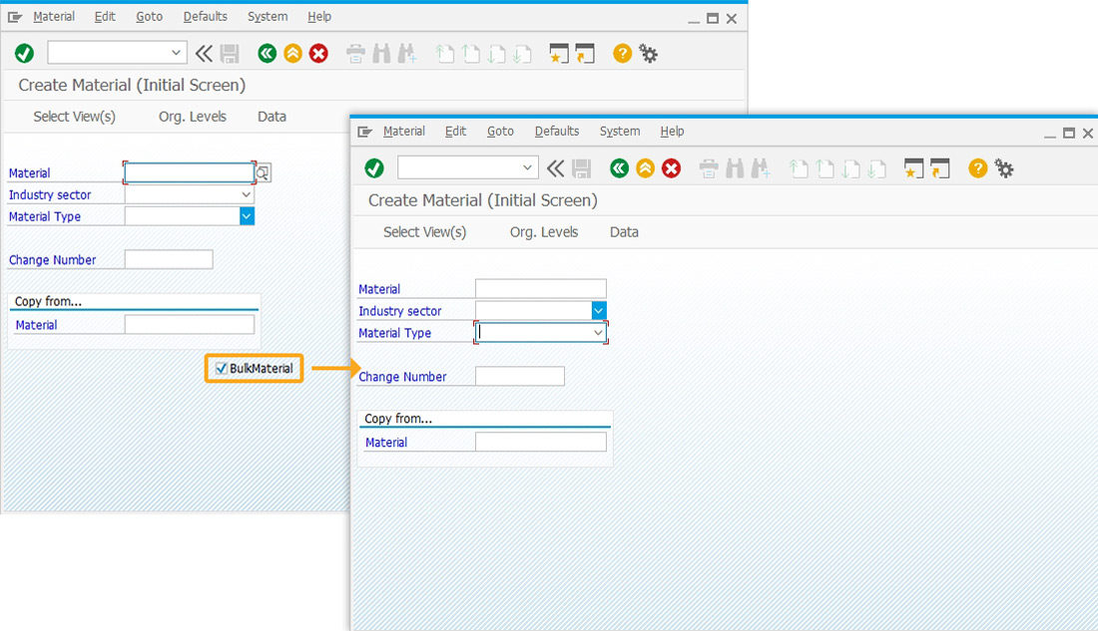Open Defaults menu in back window
1098x631 pixels.
pos(206,17)
